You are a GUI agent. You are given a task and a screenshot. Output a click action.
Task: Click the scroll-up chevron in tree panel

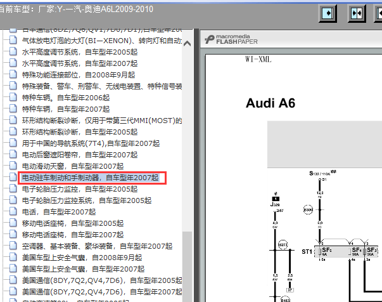187,43
